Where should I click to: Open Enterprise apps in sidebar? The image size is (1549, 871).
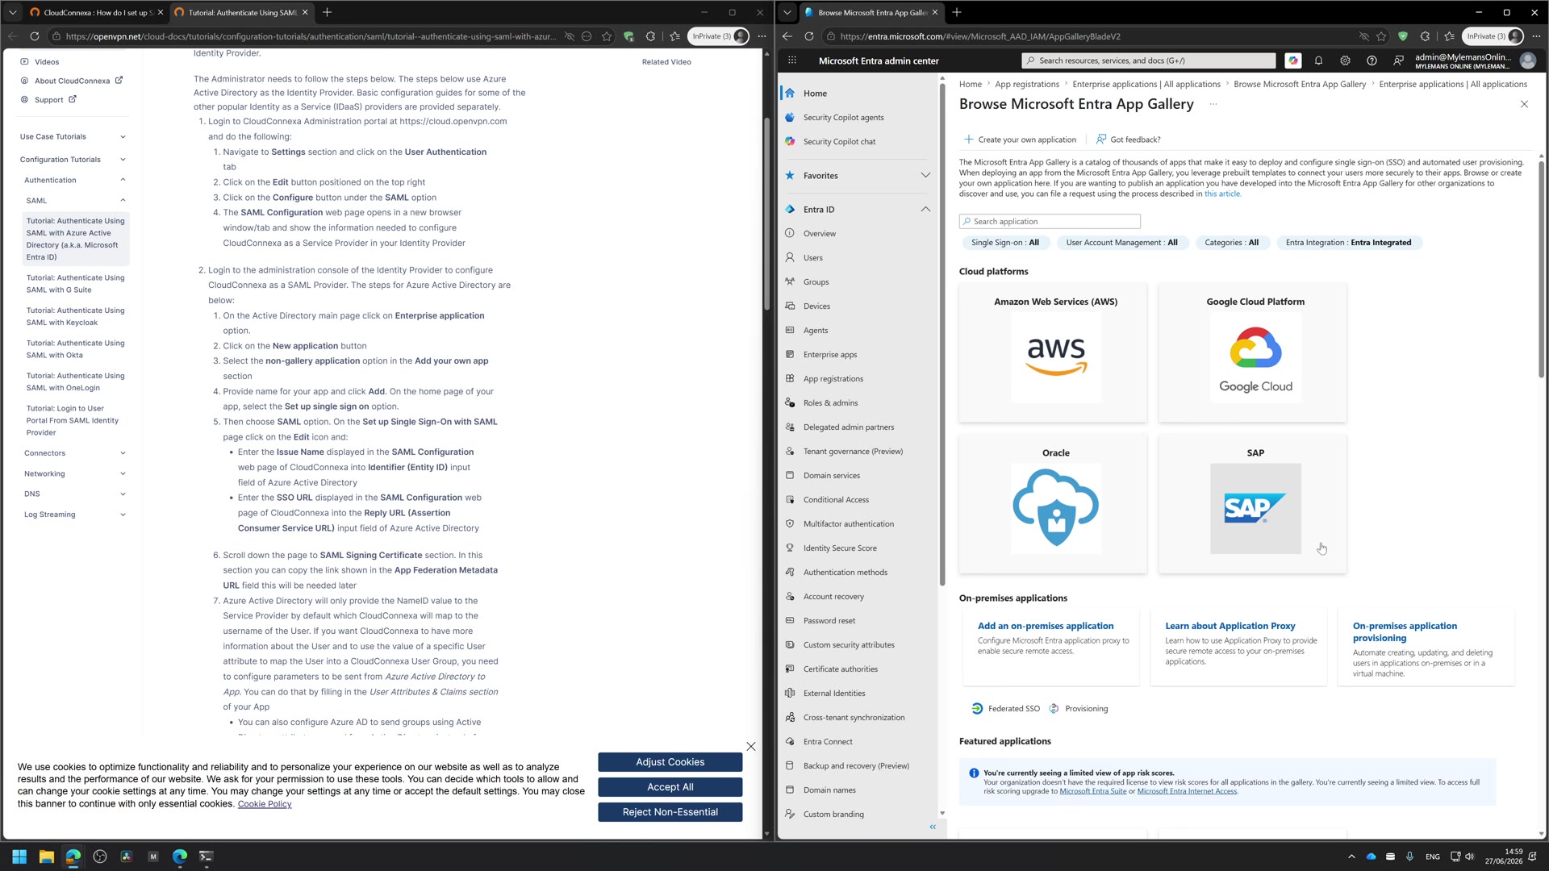pyautogui.click(x=830, y=355)
